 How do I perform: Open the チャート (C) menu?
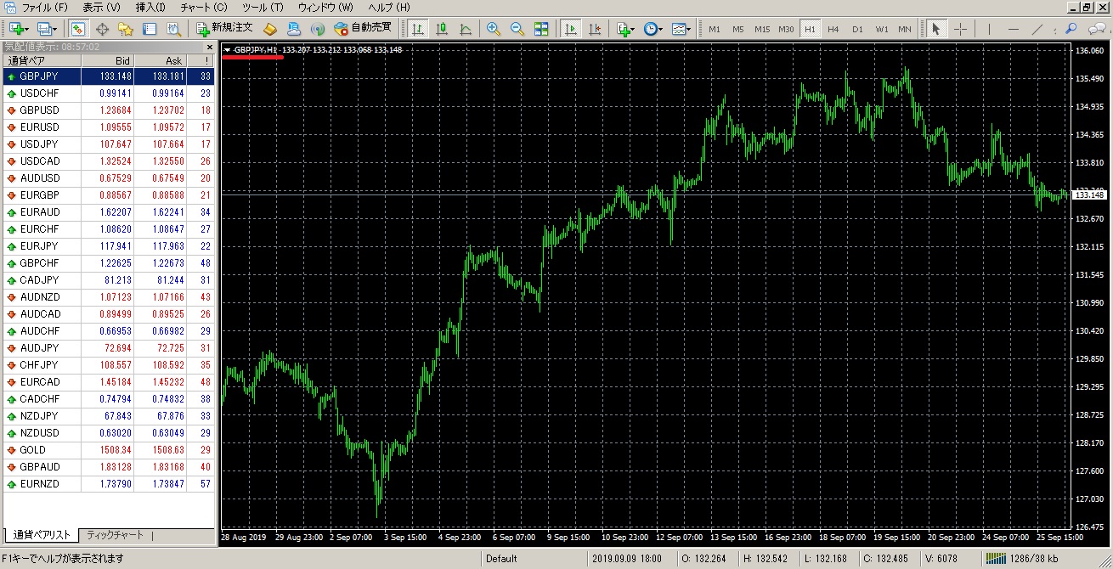[203, 7]
